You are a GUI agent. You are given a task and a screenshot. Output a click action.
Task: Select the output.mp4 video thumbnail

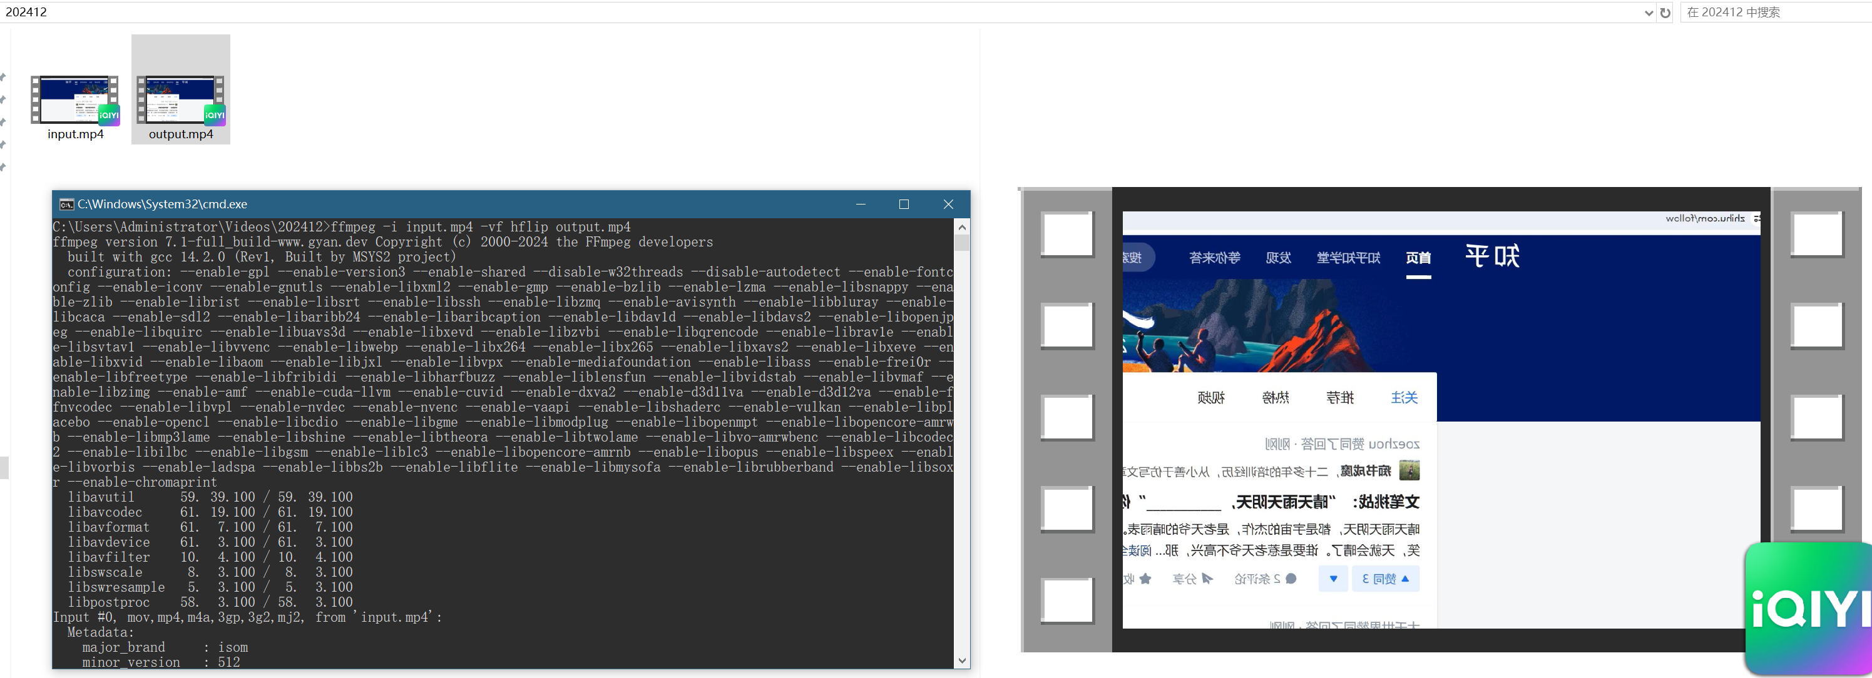pyautogui.click(x=179, y=98)
